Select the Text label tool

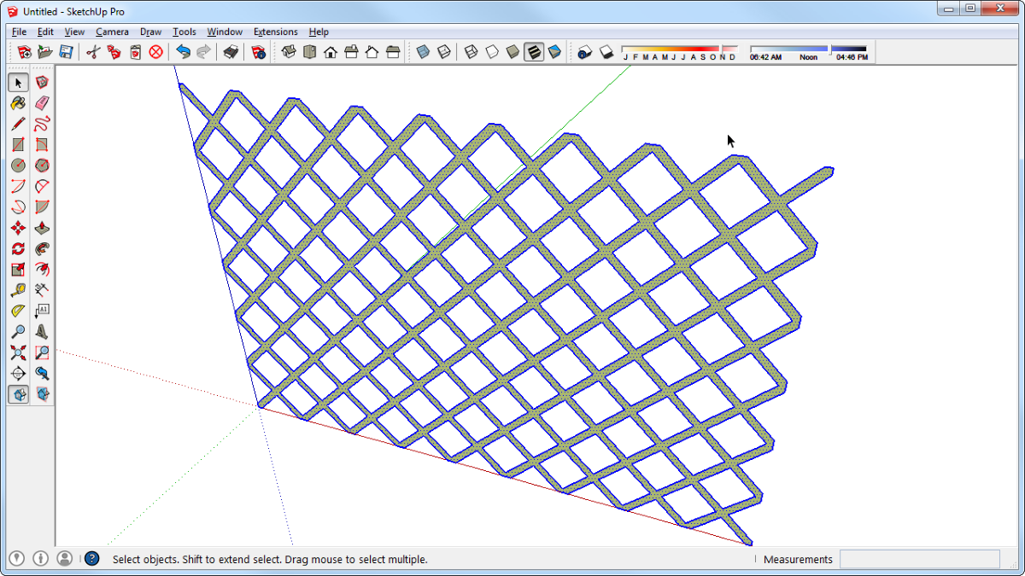point(42,311)
